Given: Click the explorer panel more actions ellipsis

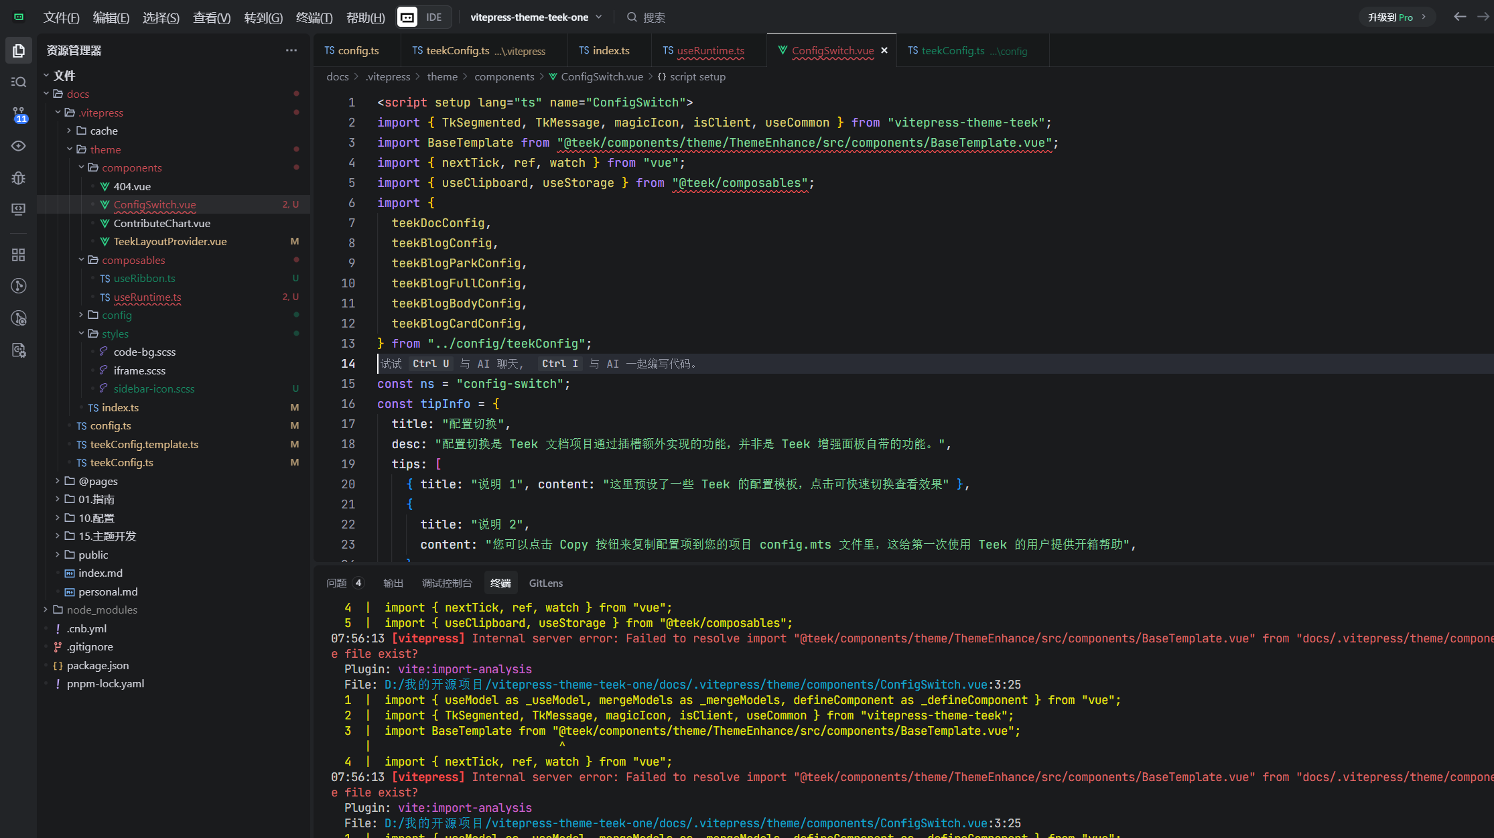Looking at the screenshot, I should [291, 50].
